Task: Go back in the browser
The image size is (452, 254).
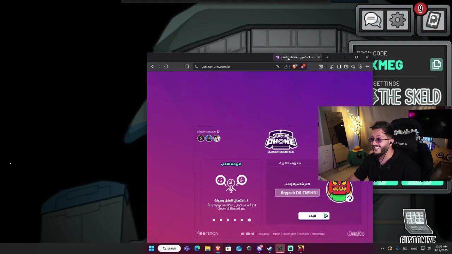Action: point(152,66)
